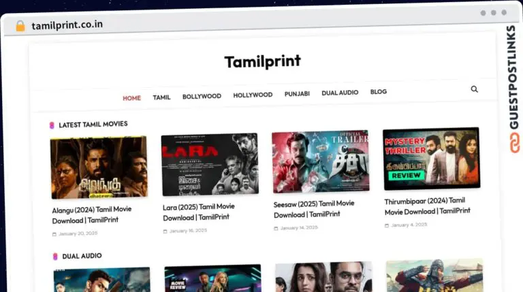Viewport: 523px width, 292px height.
Task: Select the Punjabi menu item
Action: point(297,94)
